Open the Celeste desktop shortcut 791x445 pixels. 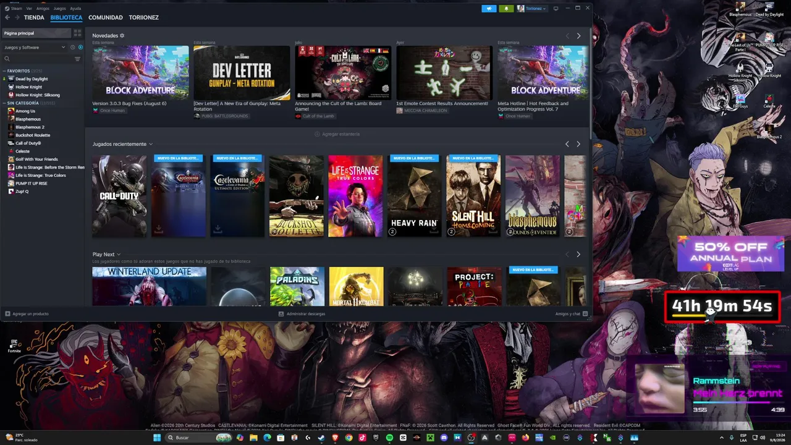tap(769, 101)
